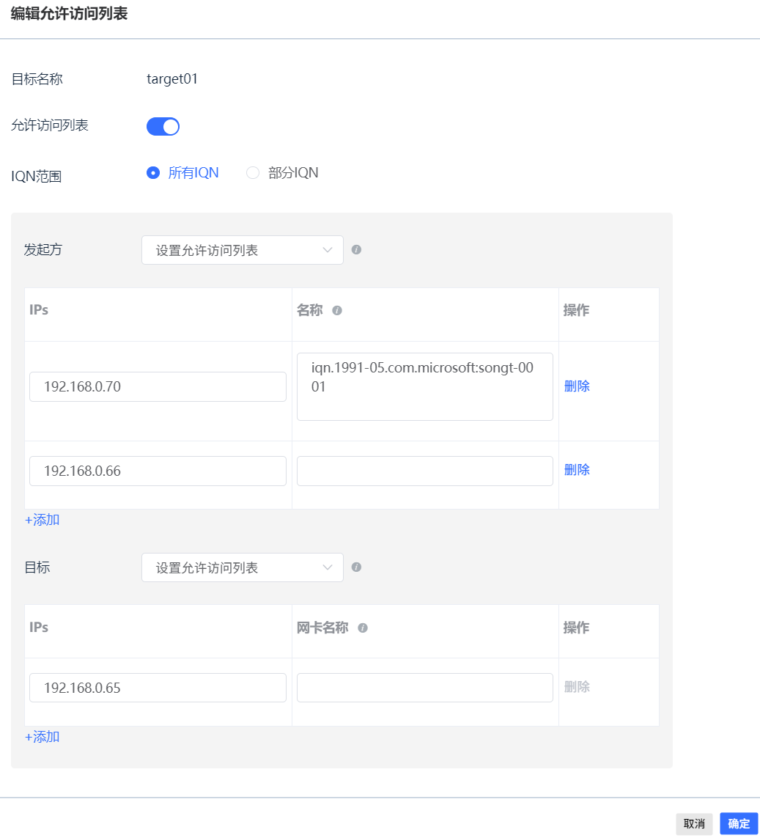
Task: Delete the 192.168.0.70 initiator row
Action: click(577, 386)
